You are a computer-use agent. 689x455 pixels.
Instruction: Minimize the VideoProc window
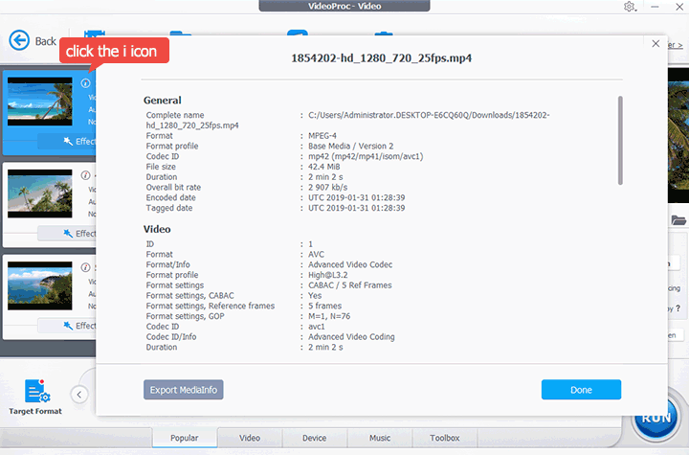pyautogui.click(x=655, y=7)
